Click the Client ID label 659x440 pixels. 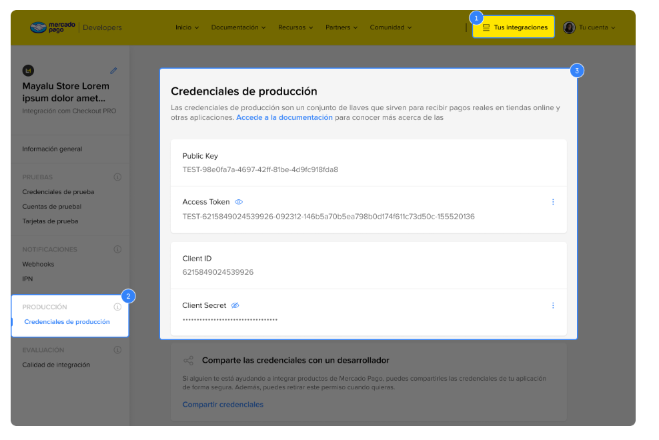coord(197,259)
